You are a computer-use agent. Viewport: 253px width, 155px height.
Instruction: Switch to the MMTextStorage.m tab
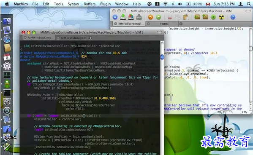tap(73, 38)
